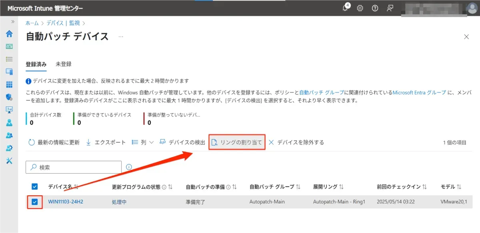The image size is (480, 233).
Task: Open the All services list icon
Action: tap(9, 59)
